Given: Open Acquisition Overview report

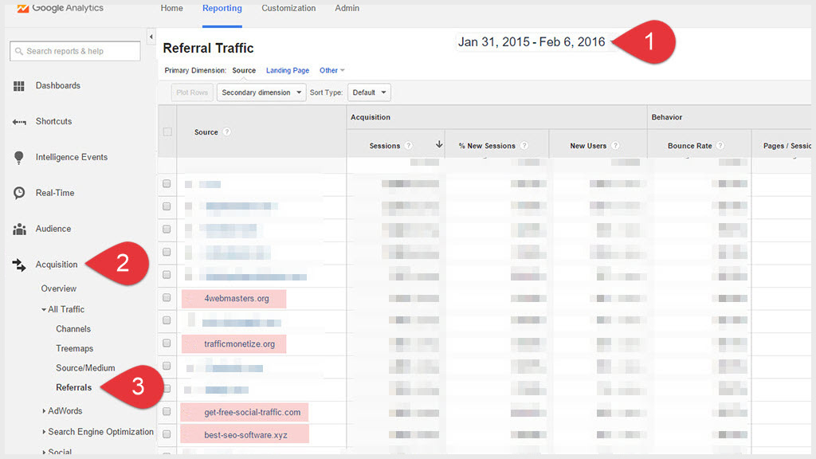Looking at the screenshot, I should tap(59, 288).
